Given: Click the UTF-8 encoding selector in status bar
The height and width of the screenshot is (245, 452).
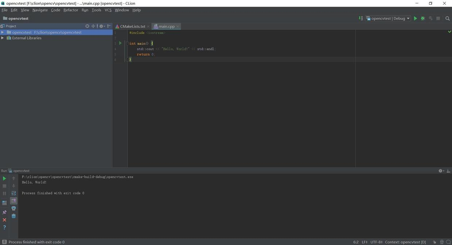Looking at the screenshot, I should point(376,242).
